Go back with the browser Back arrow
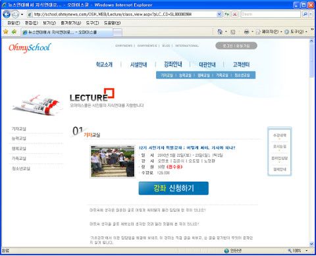 pyautogui.click(x=7, y=14)
